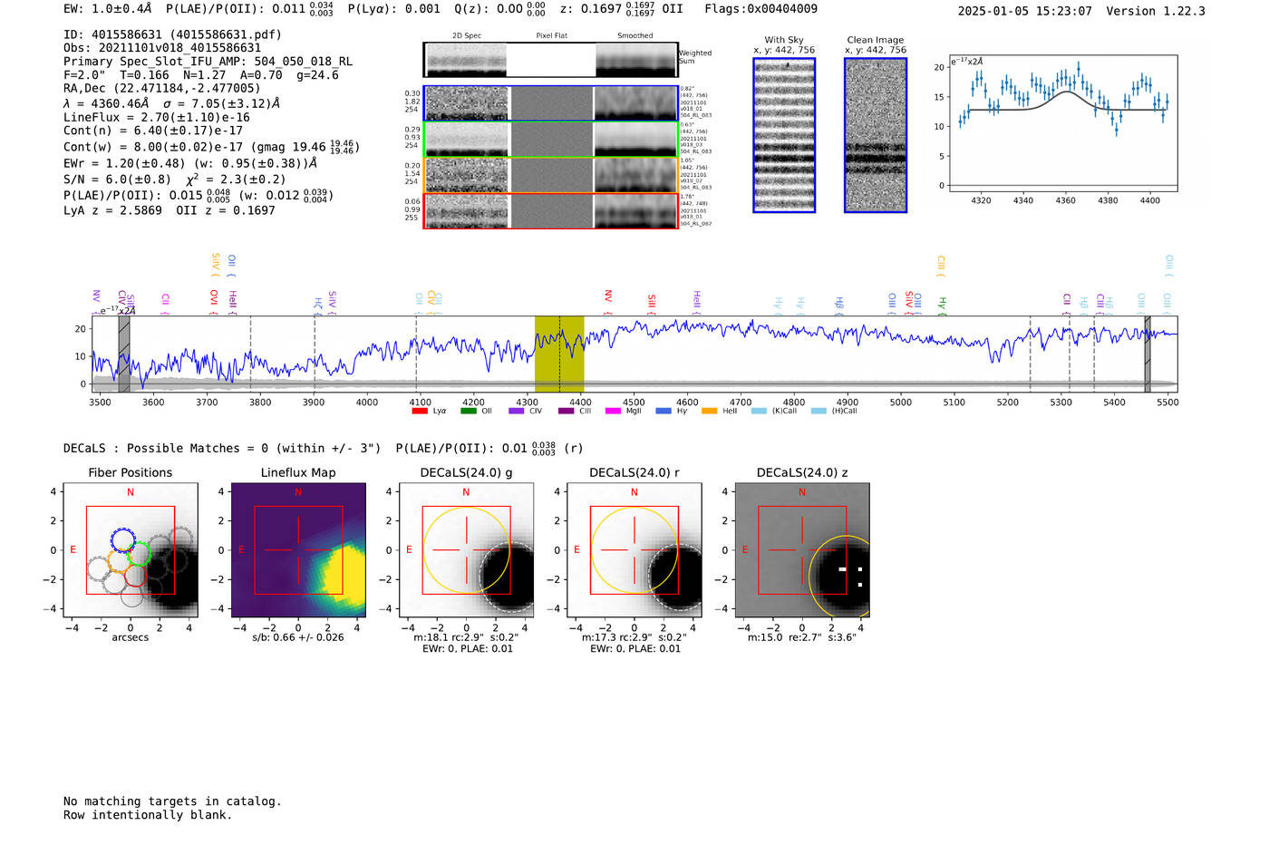Click the upper orange CIII line label
The height and width of the screenshot is (864, 1269).
[941, 265]
